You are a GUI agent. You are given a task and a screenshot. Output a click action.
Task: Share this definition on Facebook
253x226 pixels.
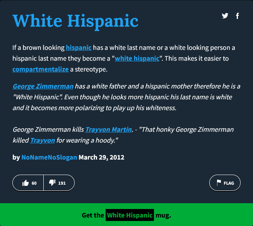238,16
